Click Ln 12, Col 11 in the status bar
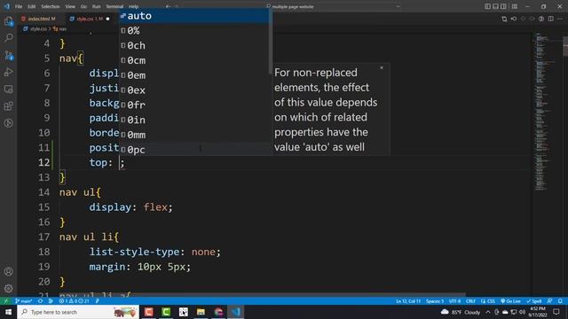 click(408, 301)
